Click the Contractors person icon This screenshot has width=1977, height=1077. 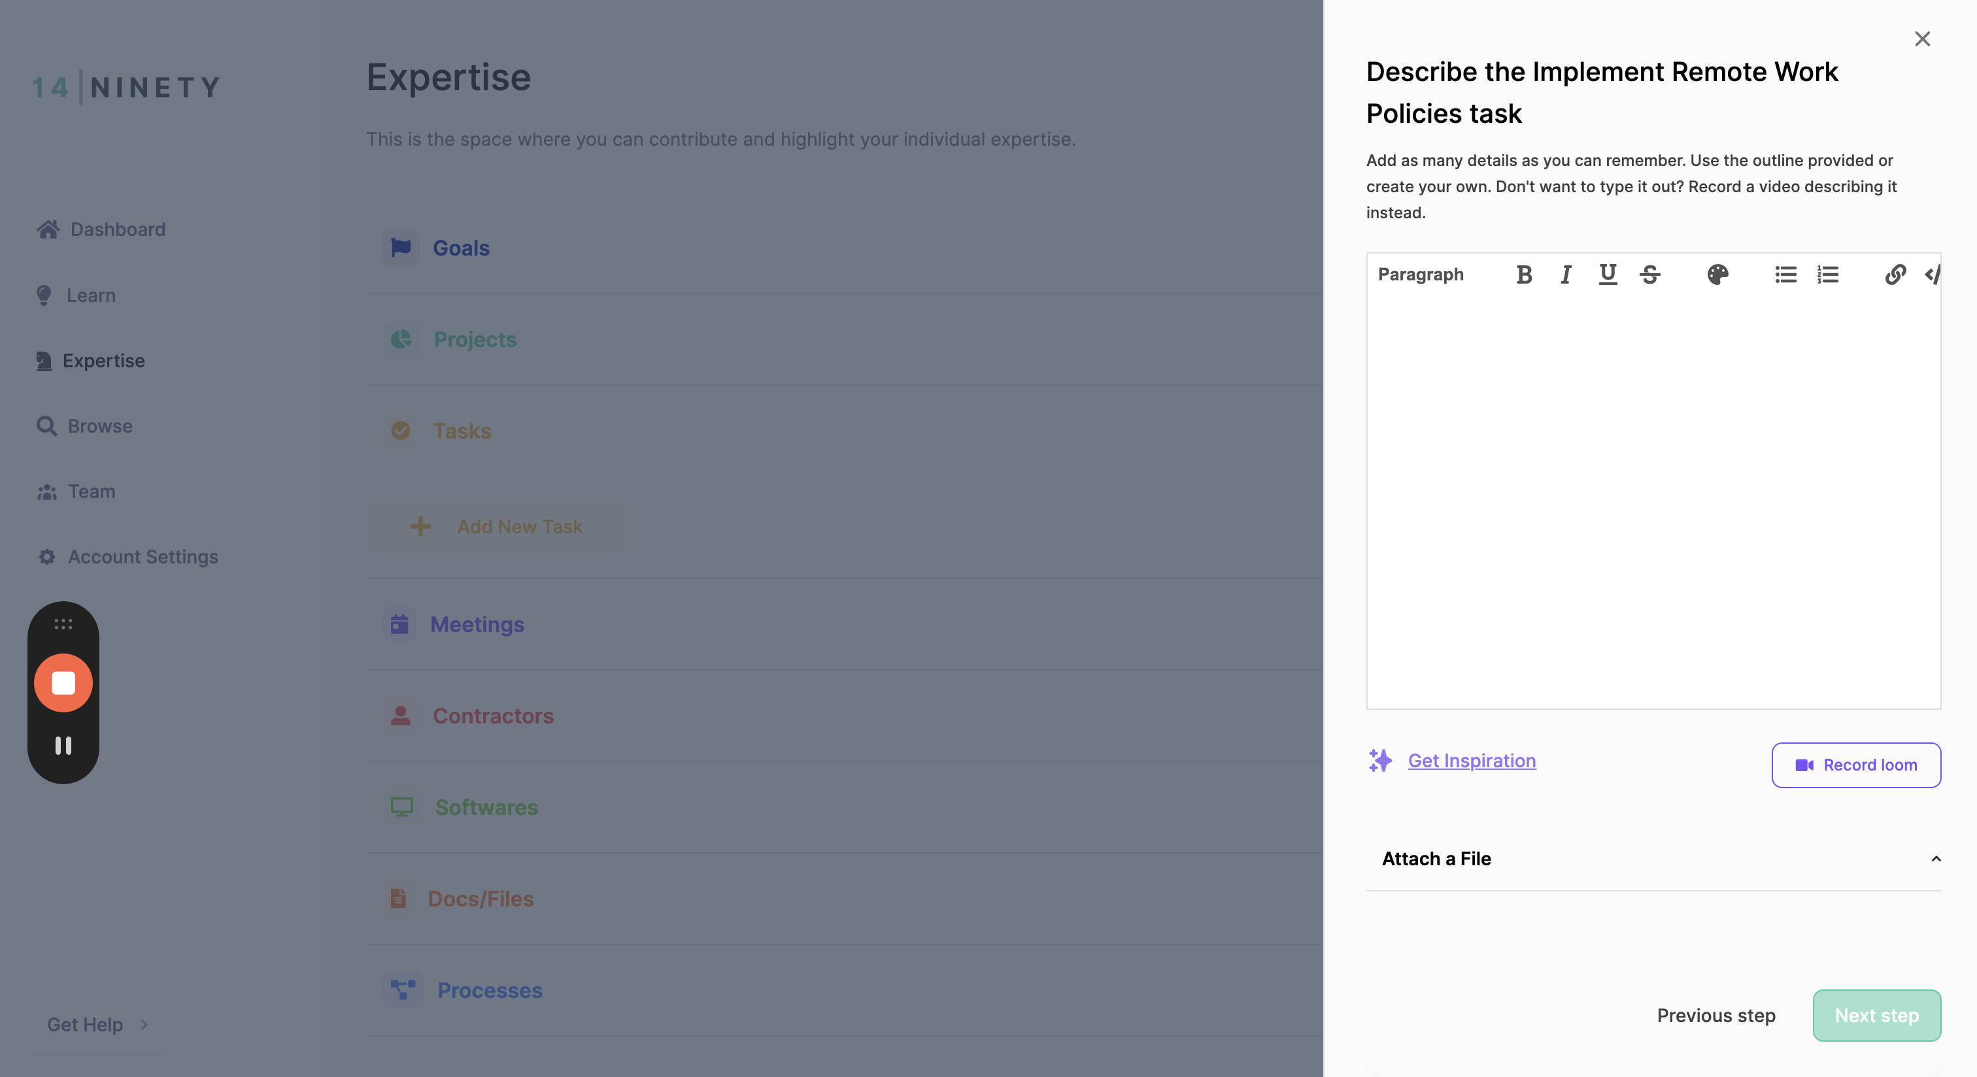coord(401,716)
